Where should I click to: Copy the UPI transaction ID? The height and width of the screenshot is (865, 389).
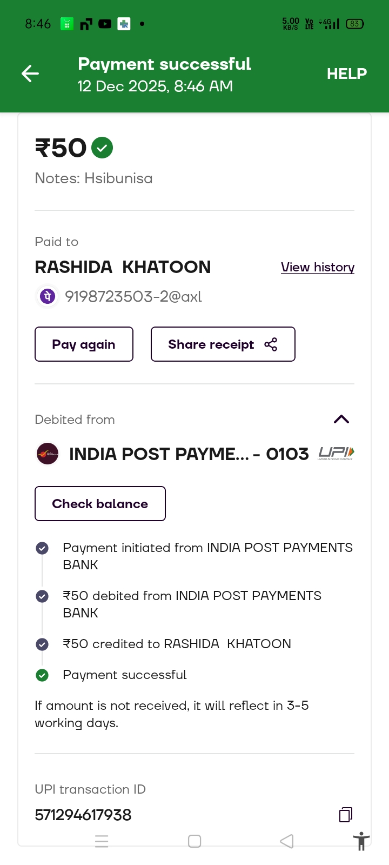click(x=346, y=814)
